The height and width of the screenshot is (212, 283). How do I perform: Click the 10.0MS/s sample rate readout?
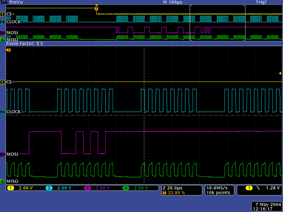point(217,188)
